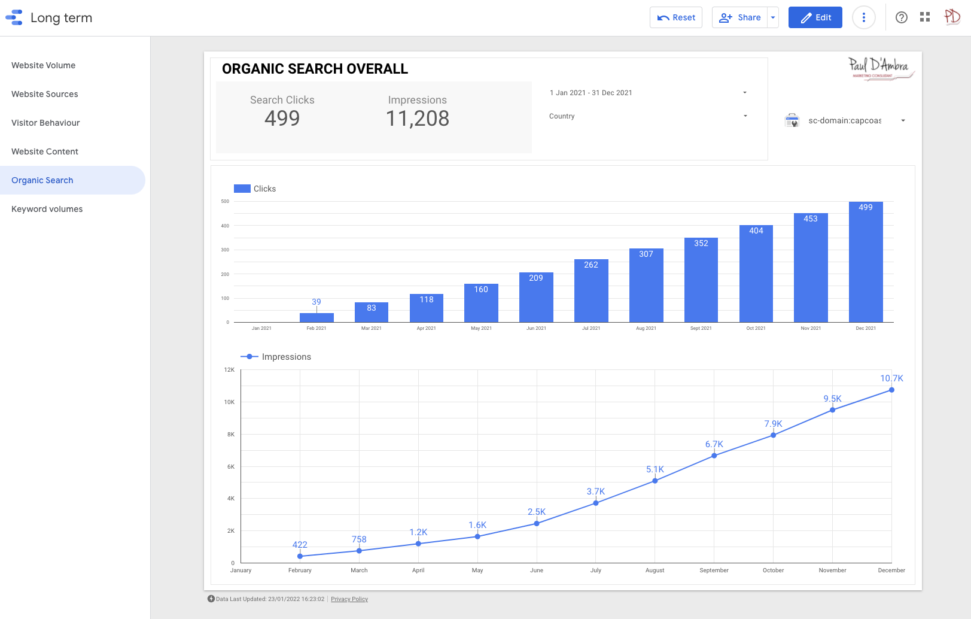Click the Impressions scorecard value 11,208
Viewport: 971px width, 619px height.
pos(418,119)
